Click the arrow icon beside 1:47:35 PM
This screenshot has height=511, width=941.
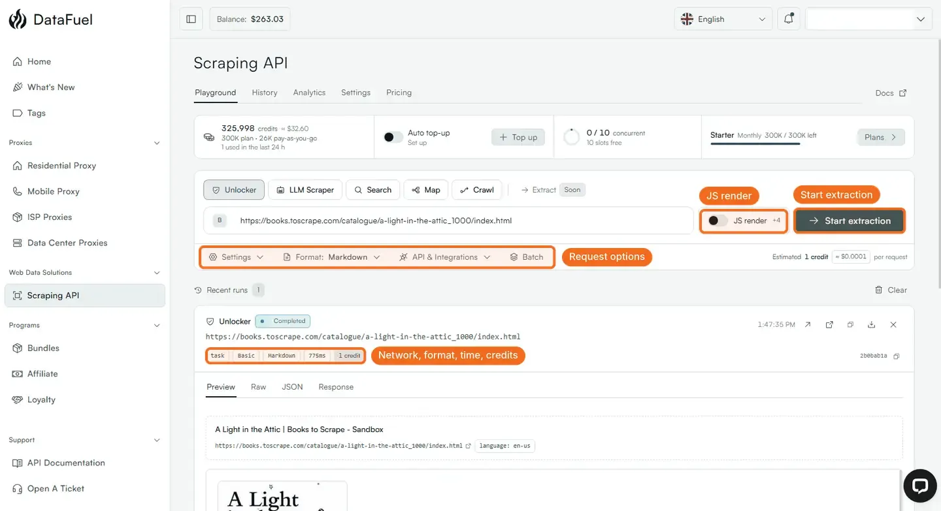coord(808,324)
